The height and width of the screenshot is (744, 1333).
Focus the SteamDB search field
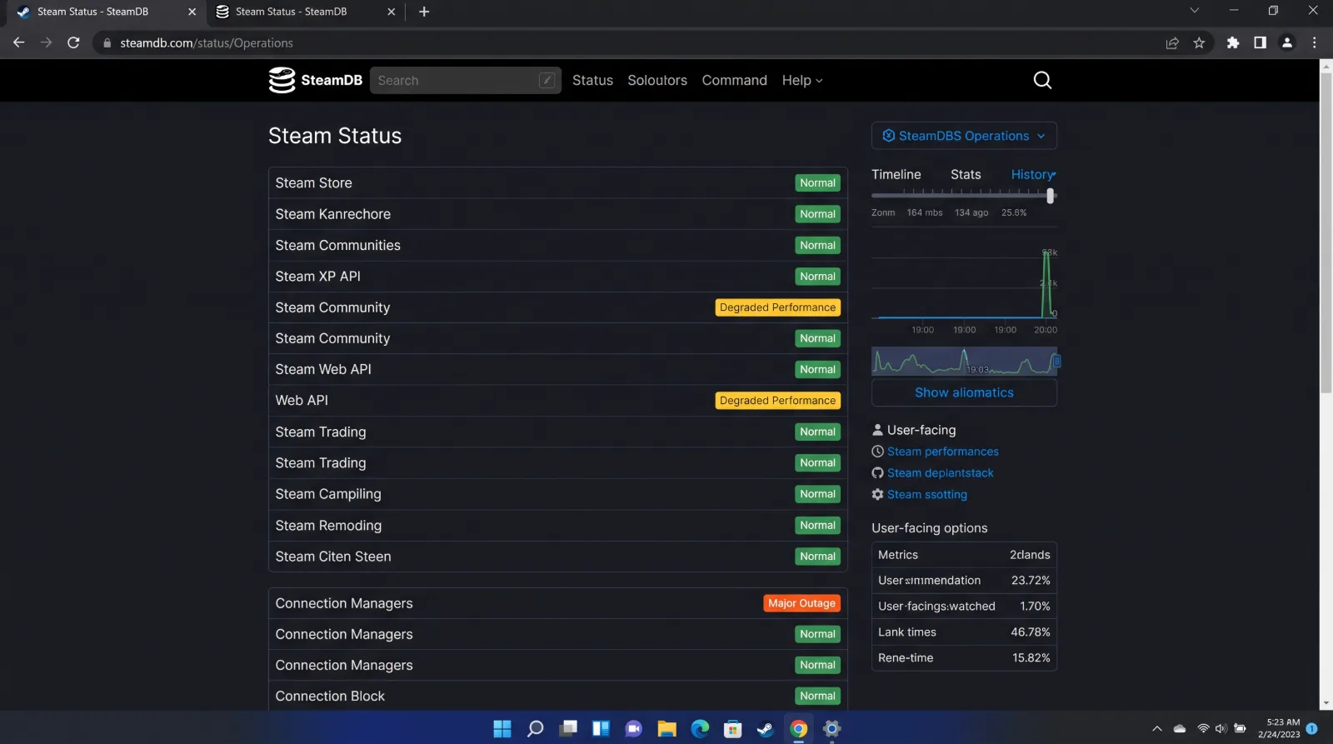click(465, 80)
